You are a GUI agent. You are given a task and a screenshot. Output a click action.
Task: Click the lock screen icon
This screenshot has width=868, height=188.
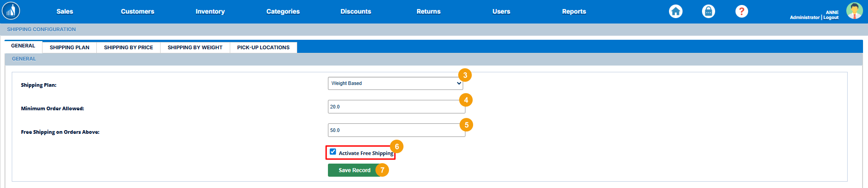tap(708, 11)
